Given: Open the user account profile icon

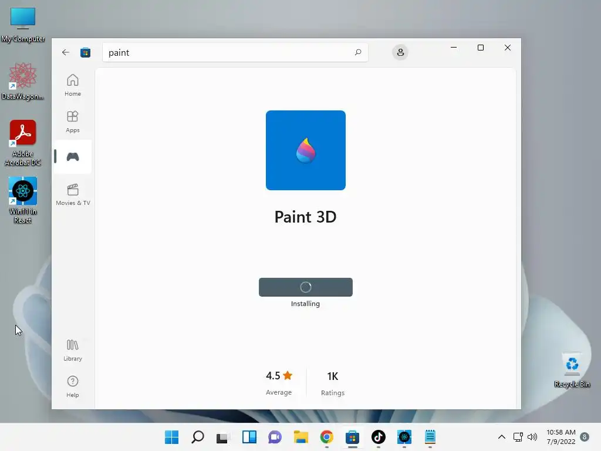Looking at the screenshot, I should 400,52.
